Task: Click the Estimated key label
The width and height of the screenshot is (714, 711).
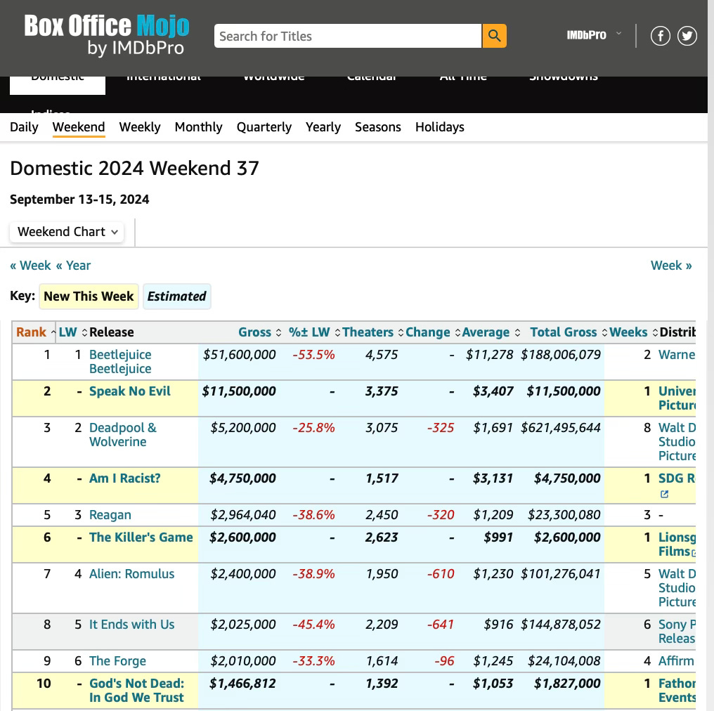Action: (176, 296)
